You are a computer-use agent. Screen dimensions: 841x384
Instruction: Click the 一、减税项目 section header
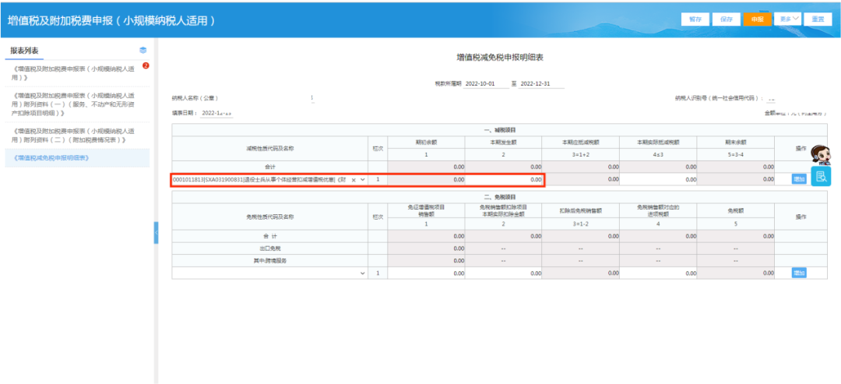tap(499, 130)
